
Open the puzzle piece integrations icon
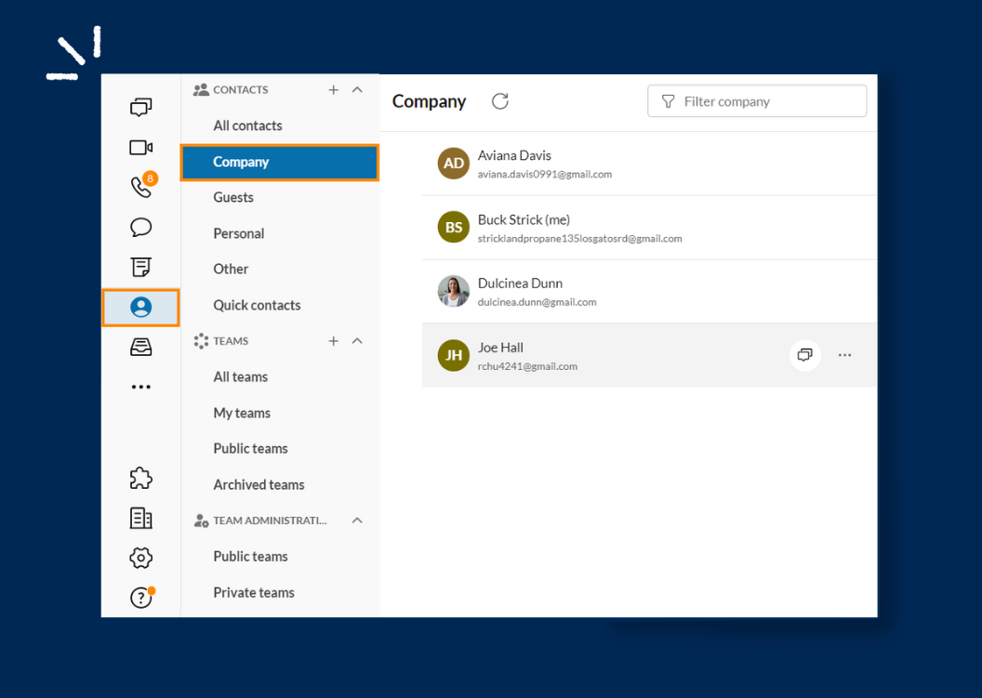click(140, 478)
